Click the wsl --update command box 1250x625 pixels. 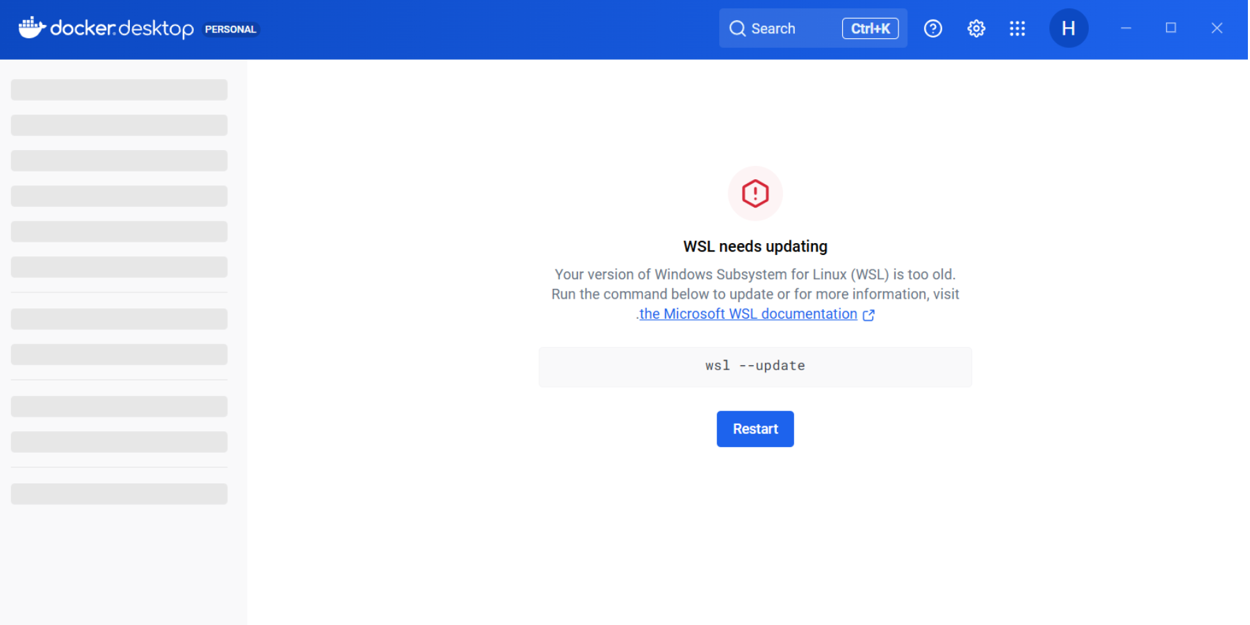click(x=755, y=367)
